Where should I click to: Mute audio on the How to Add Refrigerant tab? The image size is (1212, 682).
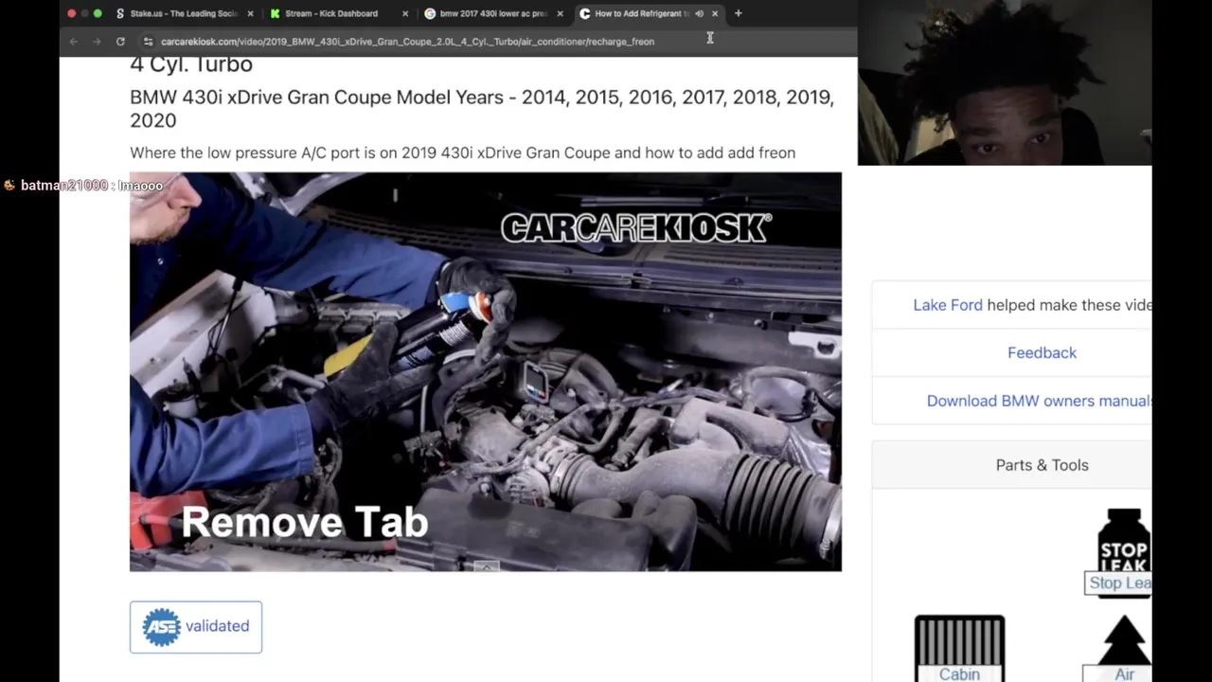[x=699, y=13]
